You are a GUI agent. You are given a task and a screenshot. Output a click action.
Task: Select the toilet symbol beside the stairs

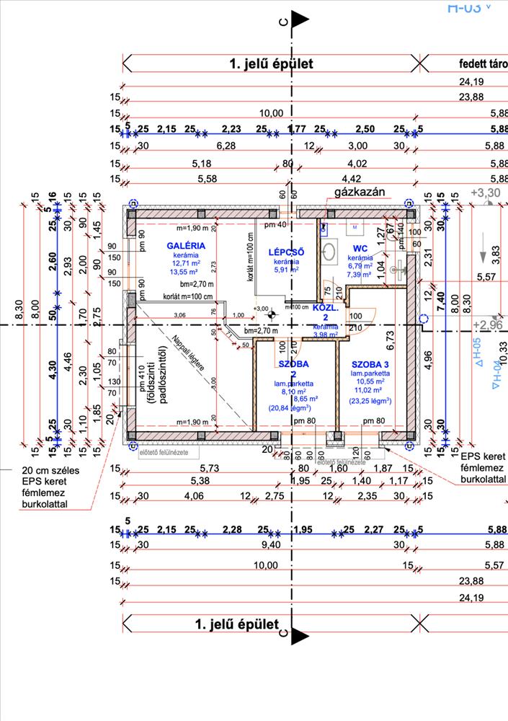click(328, 252)
